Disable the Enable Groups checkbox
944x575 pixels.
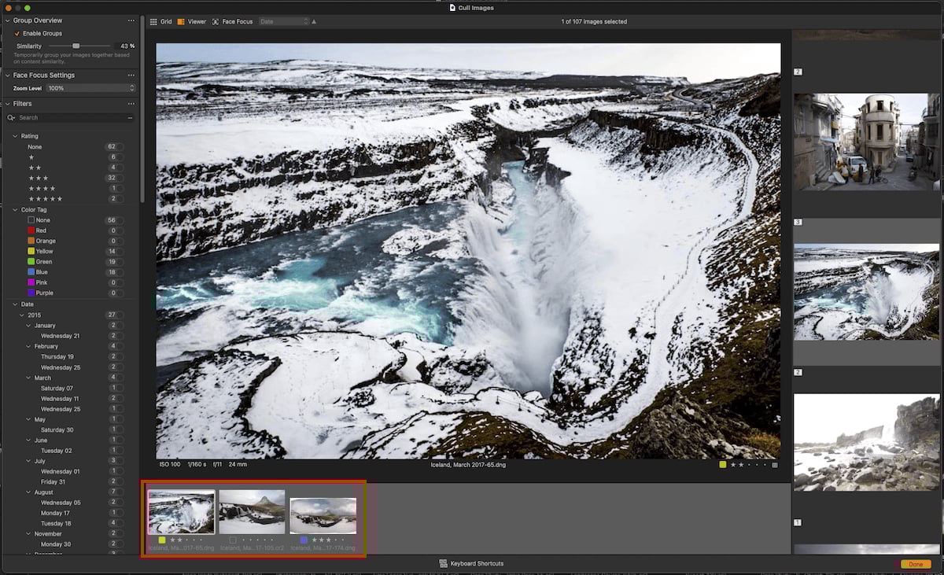pyautogui.click(x=17, y=33)
